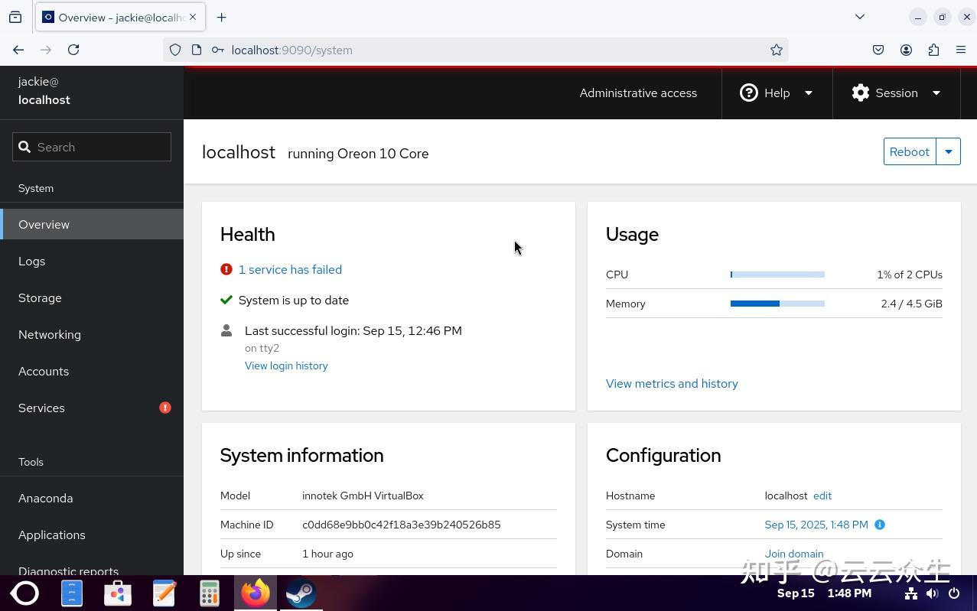Open View metrics and history
This screenshot has width=977, height=611.
click(672, 384)
